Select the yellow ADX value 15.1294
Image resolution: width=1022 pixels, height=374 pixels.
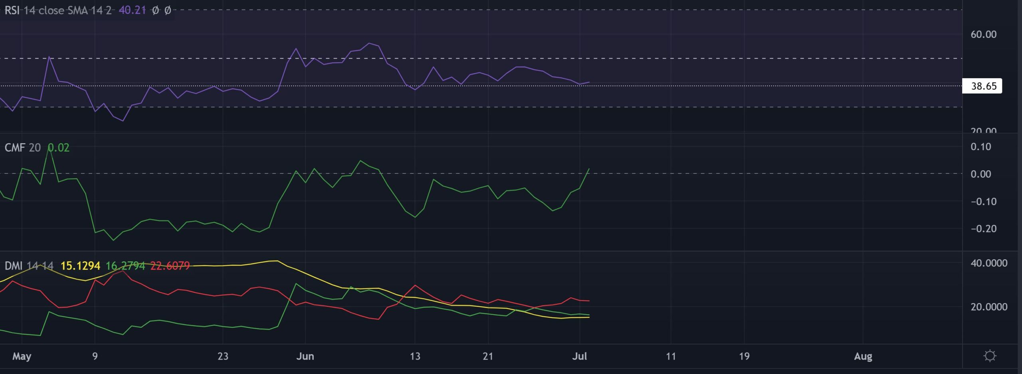(x=81, y=266)
